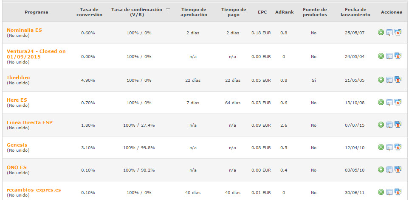Add recambios-expres.es using green plus icon
Screen dimensions: 409x200
coord(381,192)
